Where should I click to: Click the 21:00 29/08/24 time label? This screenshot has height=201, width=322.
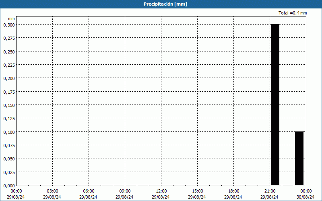(x=270, y=194)
